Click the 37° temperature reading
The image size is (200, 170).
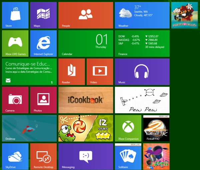(x=137, y=7)
